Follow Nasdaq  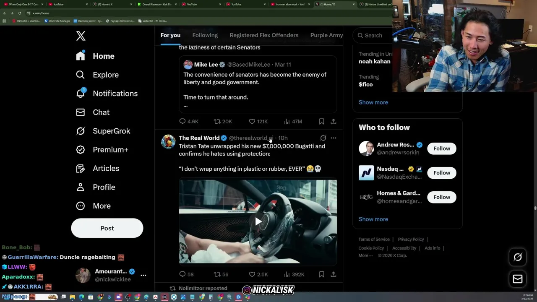click(442, 173)
